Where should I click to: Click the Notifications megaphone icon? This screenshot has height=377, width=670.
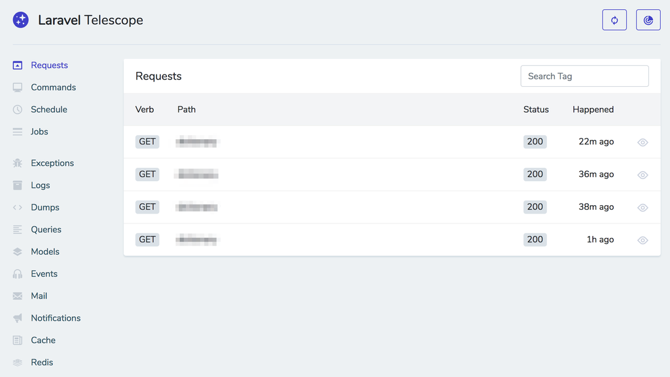18,318
